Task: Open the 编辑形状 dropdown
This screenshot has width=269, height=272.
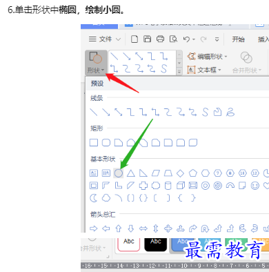Action: (x=207, y=57)
